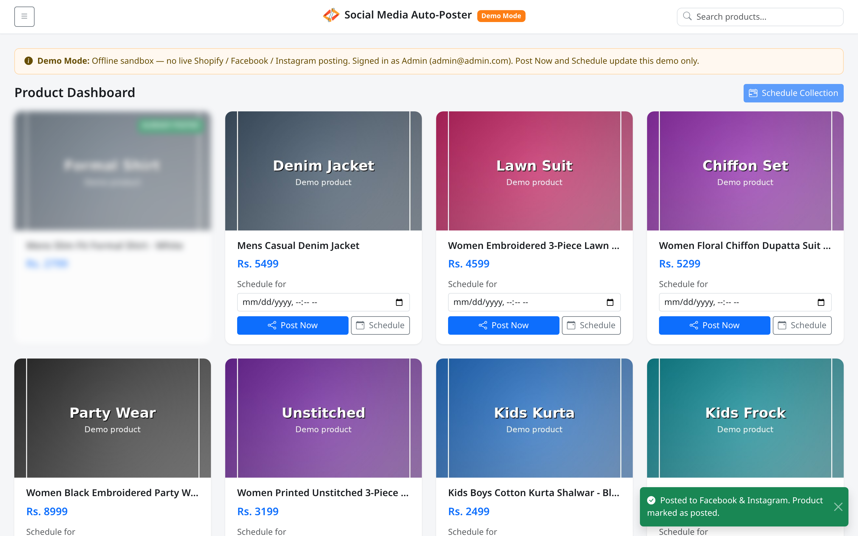Click the search magnifier icon
The height and width of the screenshot is (536, 858).
pos(687,16)
